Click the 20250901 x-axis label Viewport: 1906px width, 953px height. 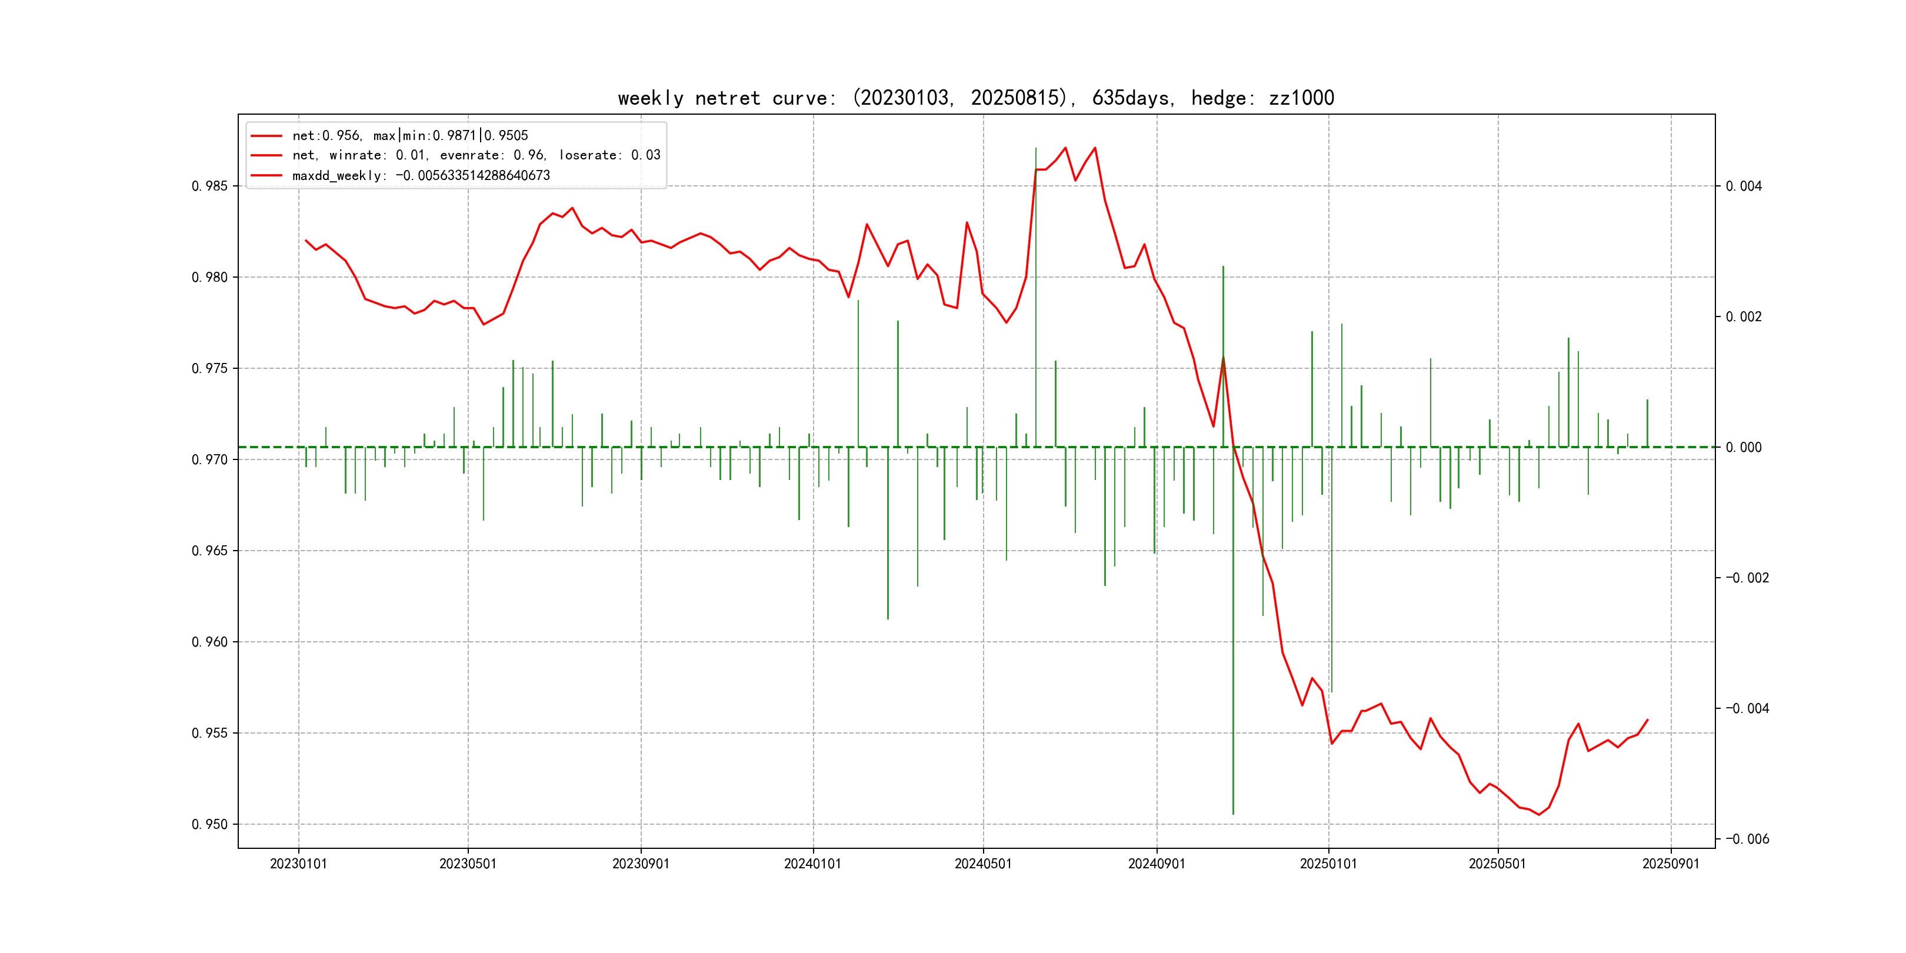[x=1671, y=864]
